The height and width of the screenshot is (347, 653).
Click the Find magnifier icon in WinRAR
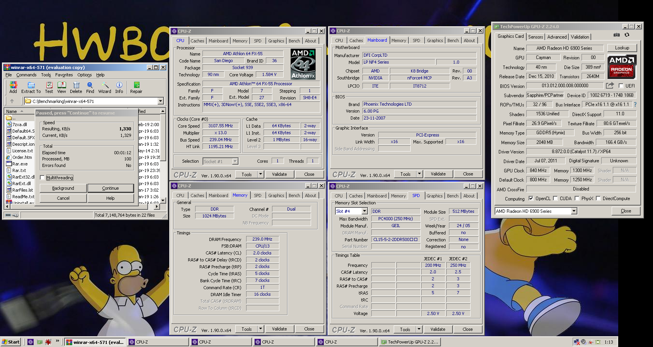pyautogui.click(x=90, y=85)
